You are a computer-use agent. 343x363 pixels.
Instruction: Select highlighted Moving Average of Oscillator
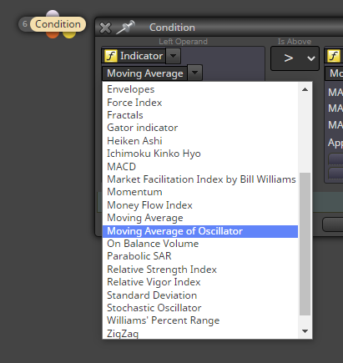[200, 231]
